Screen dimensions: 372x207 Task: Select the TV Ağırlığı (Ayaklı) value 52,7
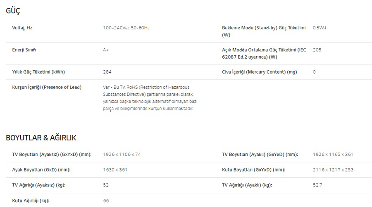click(317, 185)
